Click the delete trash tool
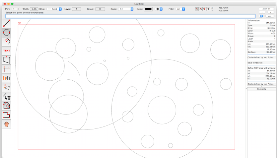The height and width of the screenshot is (158, 277). pos(7,97)
